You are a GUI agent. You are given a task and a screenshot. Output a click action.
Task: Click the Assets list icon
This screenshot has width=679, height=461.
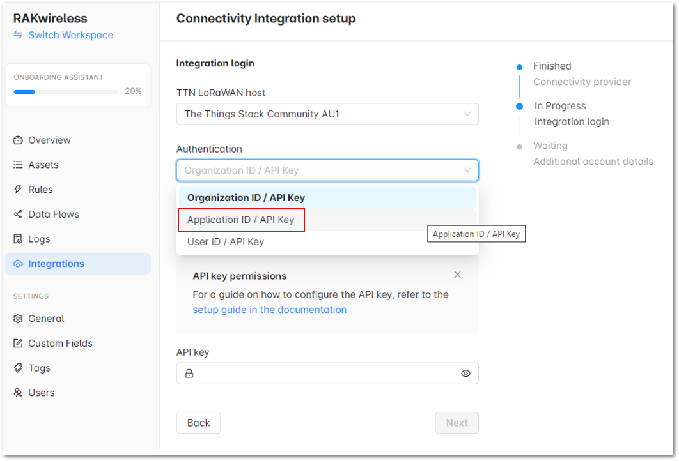tap(18, 165)
